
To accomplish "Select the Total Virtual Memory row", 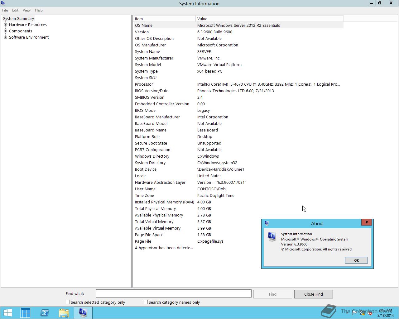I will point(238,221).
